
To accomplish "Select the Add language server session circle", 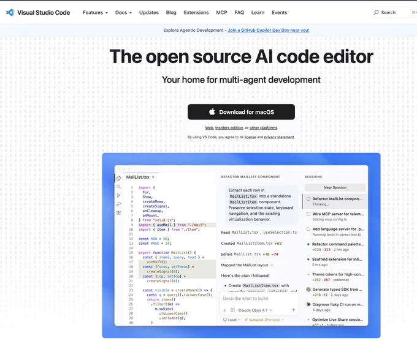I will click(x=308, y=229).
